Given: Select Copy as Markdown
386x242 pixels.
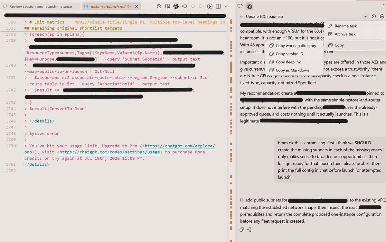Looking at the screenshot, I should point(294,70).
